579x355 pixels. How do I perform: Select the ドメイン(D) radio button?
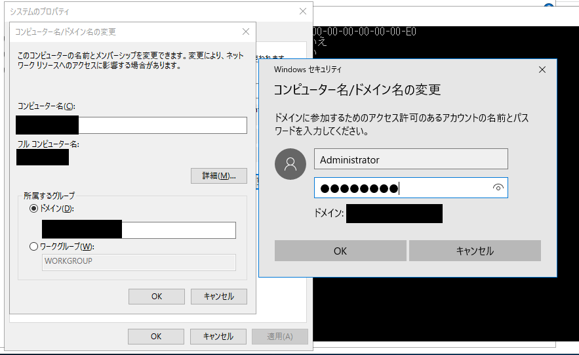click(33, 209)
